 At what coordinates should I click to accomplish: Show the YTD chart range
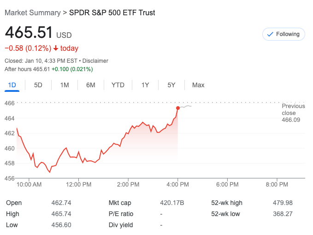(x=118, y=85)
